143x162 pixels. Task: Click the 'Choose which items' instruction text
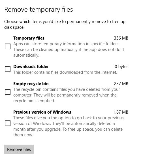click(x=65, y=24)
